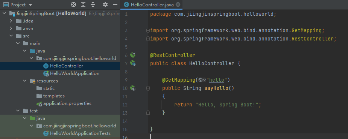Open Project panel settings gear
Screen dimensions: 348x139
tap(105, 4)
